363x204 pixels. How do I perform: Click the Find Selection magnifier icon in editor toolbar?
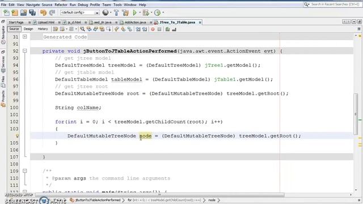82,29
